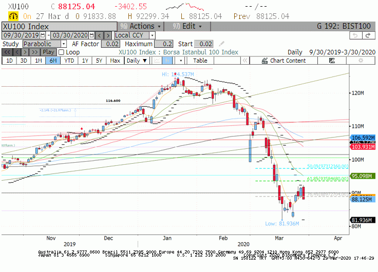Click the pencil icon beside Start field
Image resolution: width=378 pixels, height=272 pixels.
pyautogui.click(x=221, y=44)
